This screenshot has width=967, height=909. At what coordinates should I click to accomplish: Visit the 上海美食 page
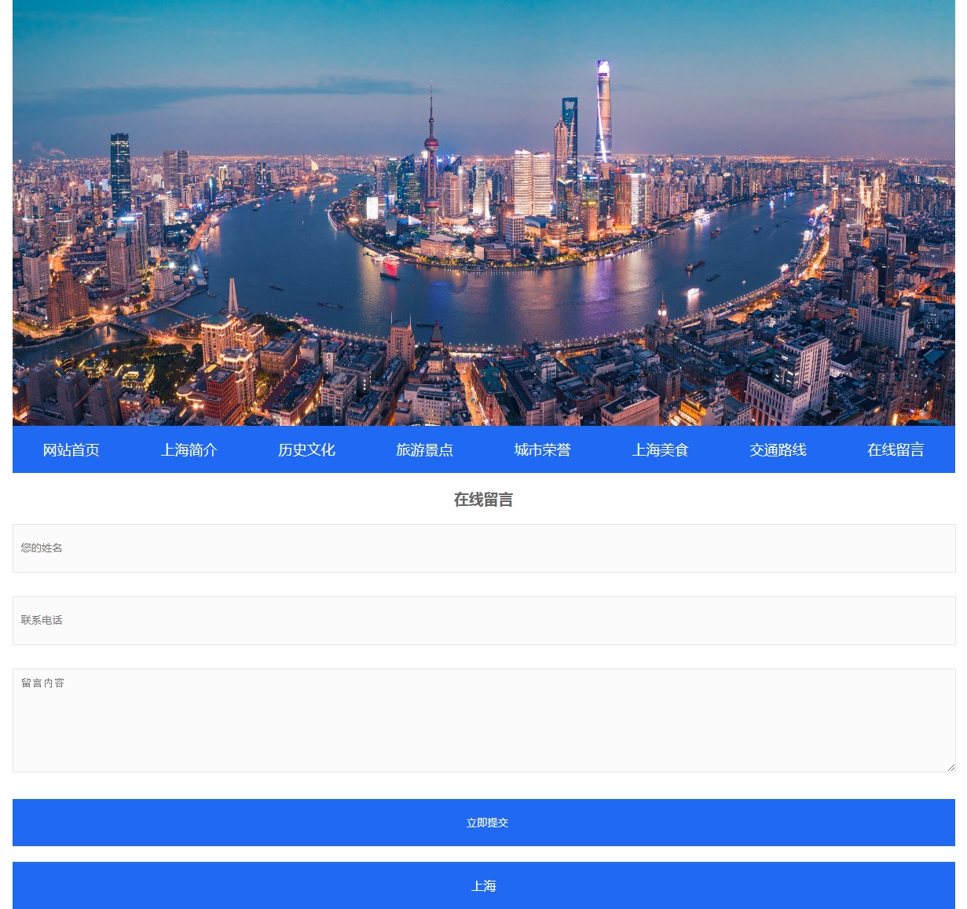tap(660, 449)
